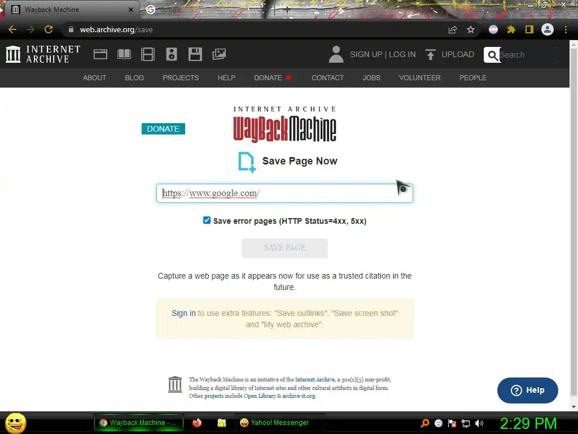The height and width of the screenshot is (434, 578).
Task: Open a new browser tab
Action: coord(287,10)
